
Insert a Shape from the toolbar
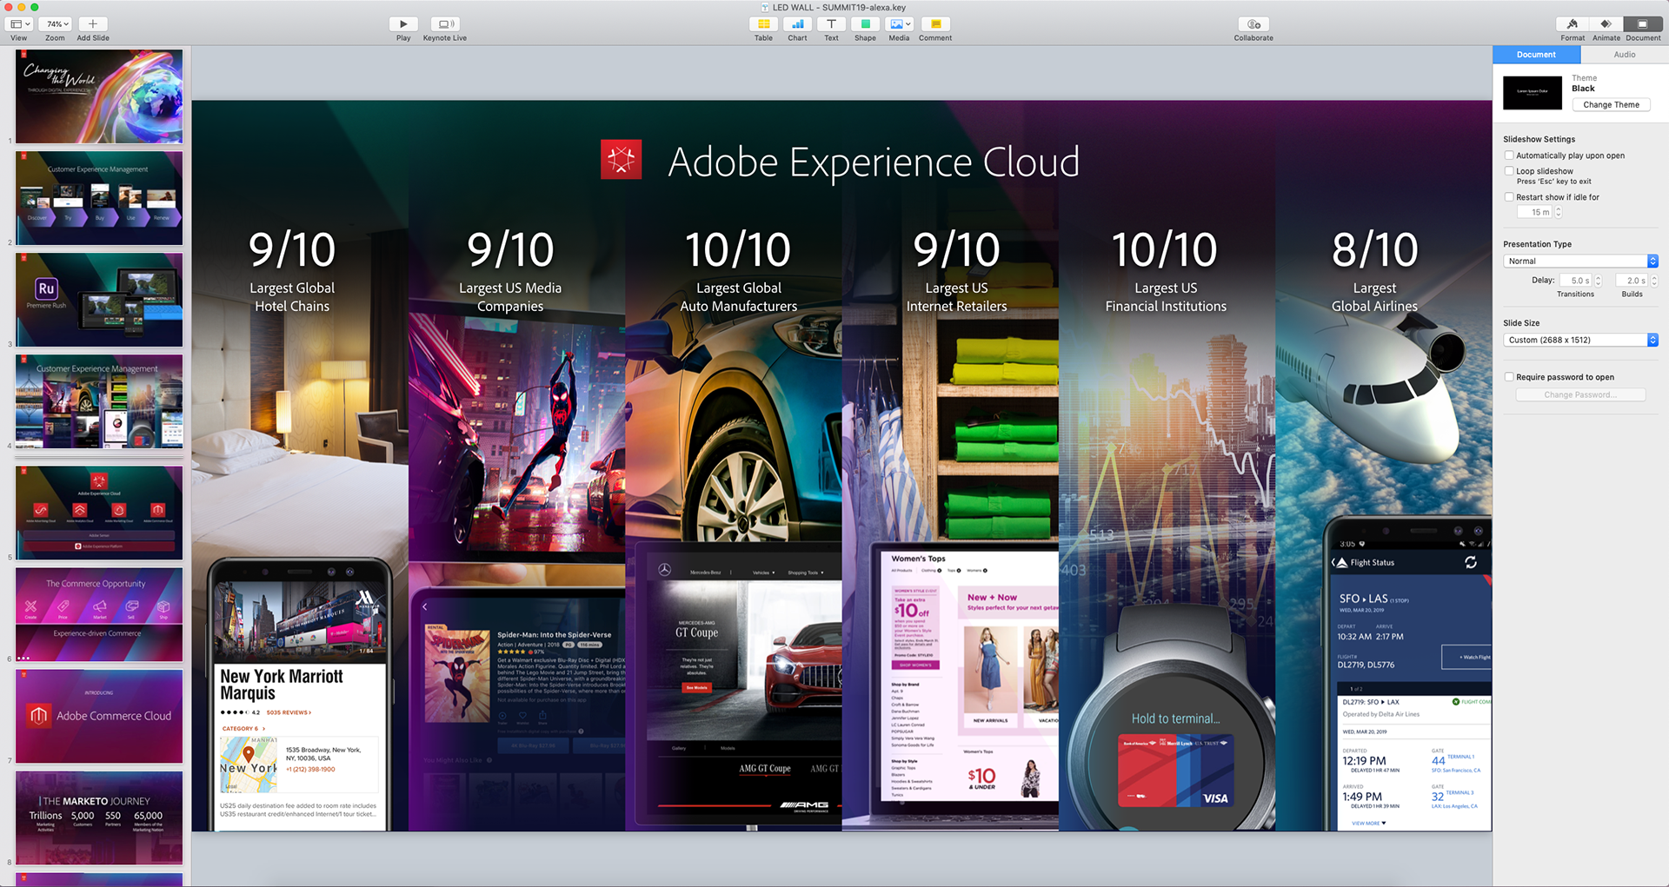[865, 24]
